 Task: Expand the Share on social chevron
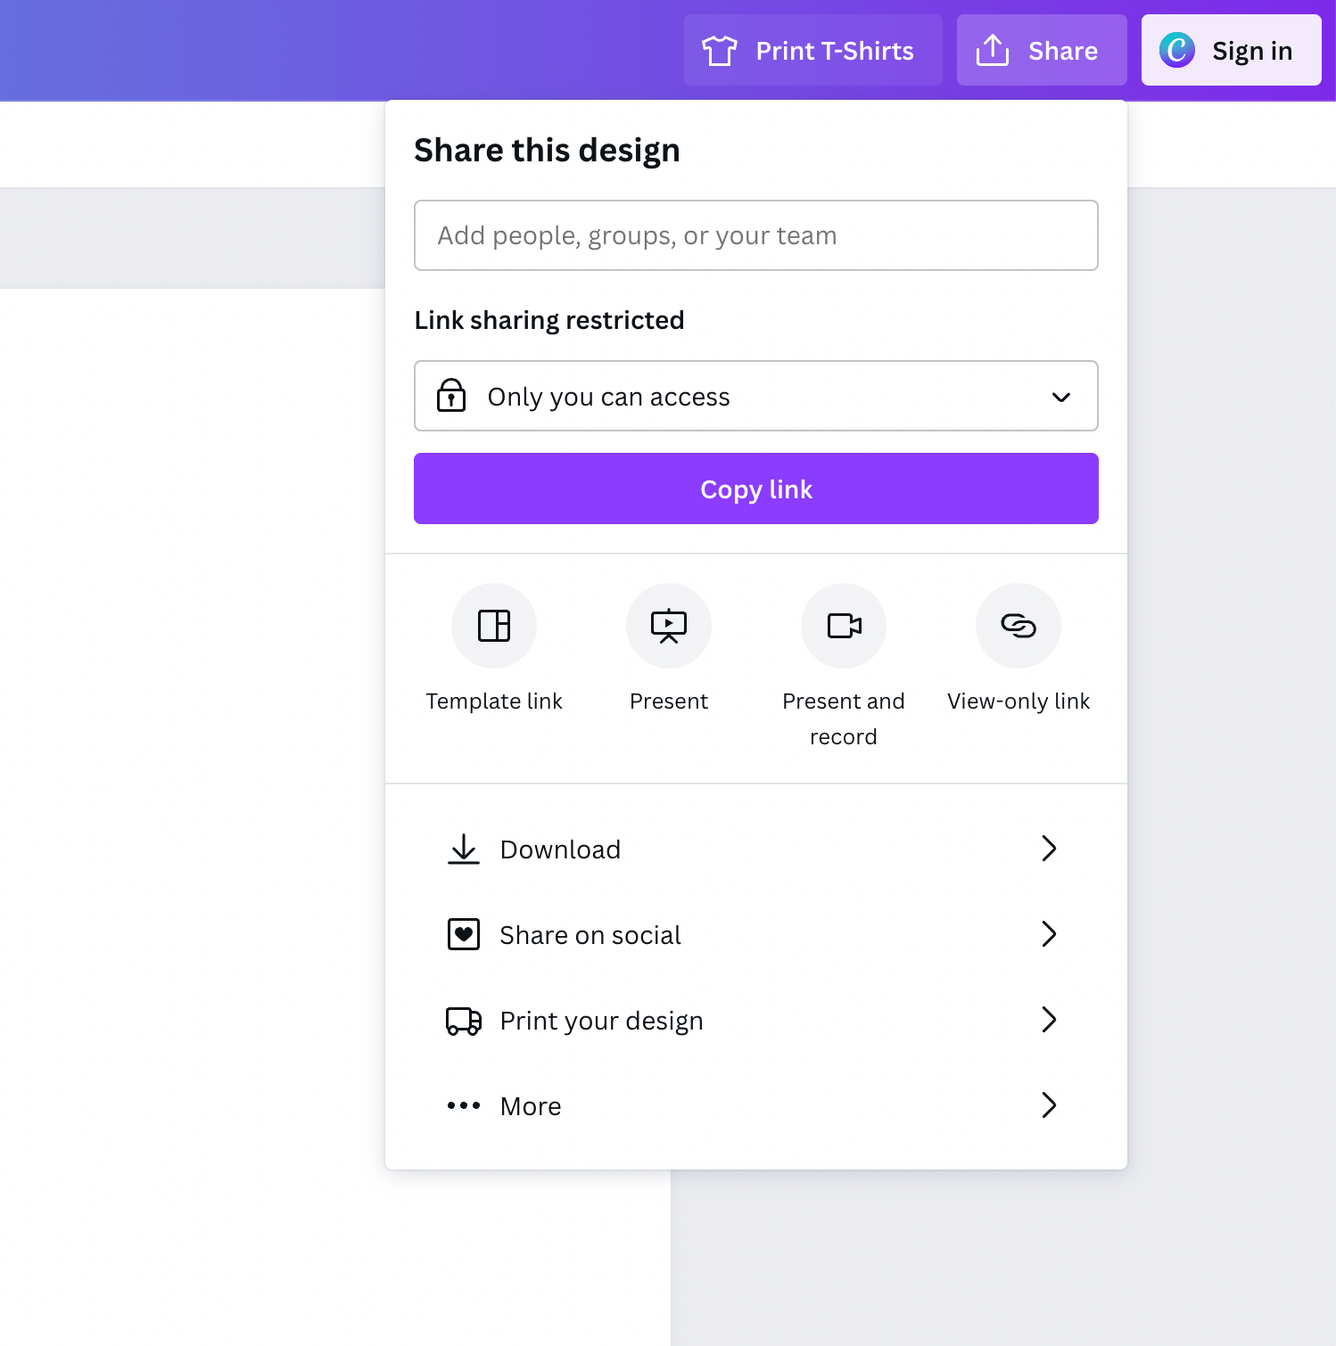point(1049,934)
